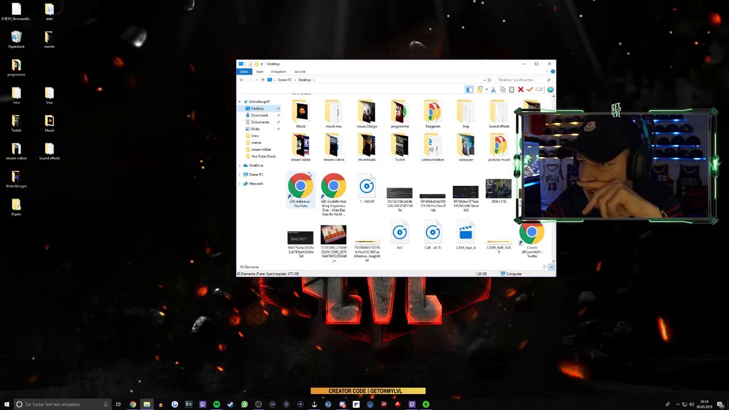Select the youtube musik folder

[499, 147]
